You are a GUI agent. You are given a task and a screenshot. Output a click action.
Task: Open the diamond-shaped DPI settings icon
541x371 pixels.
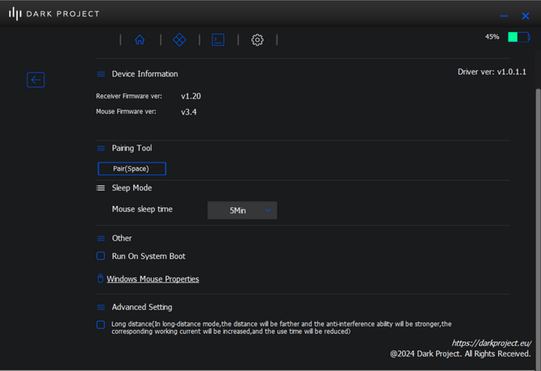pos(179,40)
